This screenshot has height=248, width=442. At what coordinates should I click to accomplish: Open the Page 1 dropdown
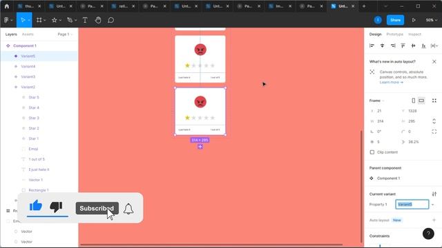[x=65, y=34]
